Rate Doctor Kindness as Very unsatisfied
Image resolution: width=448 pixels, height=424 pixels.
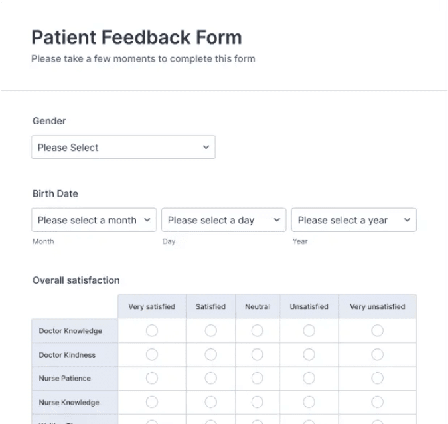click(x=377, y=354)
